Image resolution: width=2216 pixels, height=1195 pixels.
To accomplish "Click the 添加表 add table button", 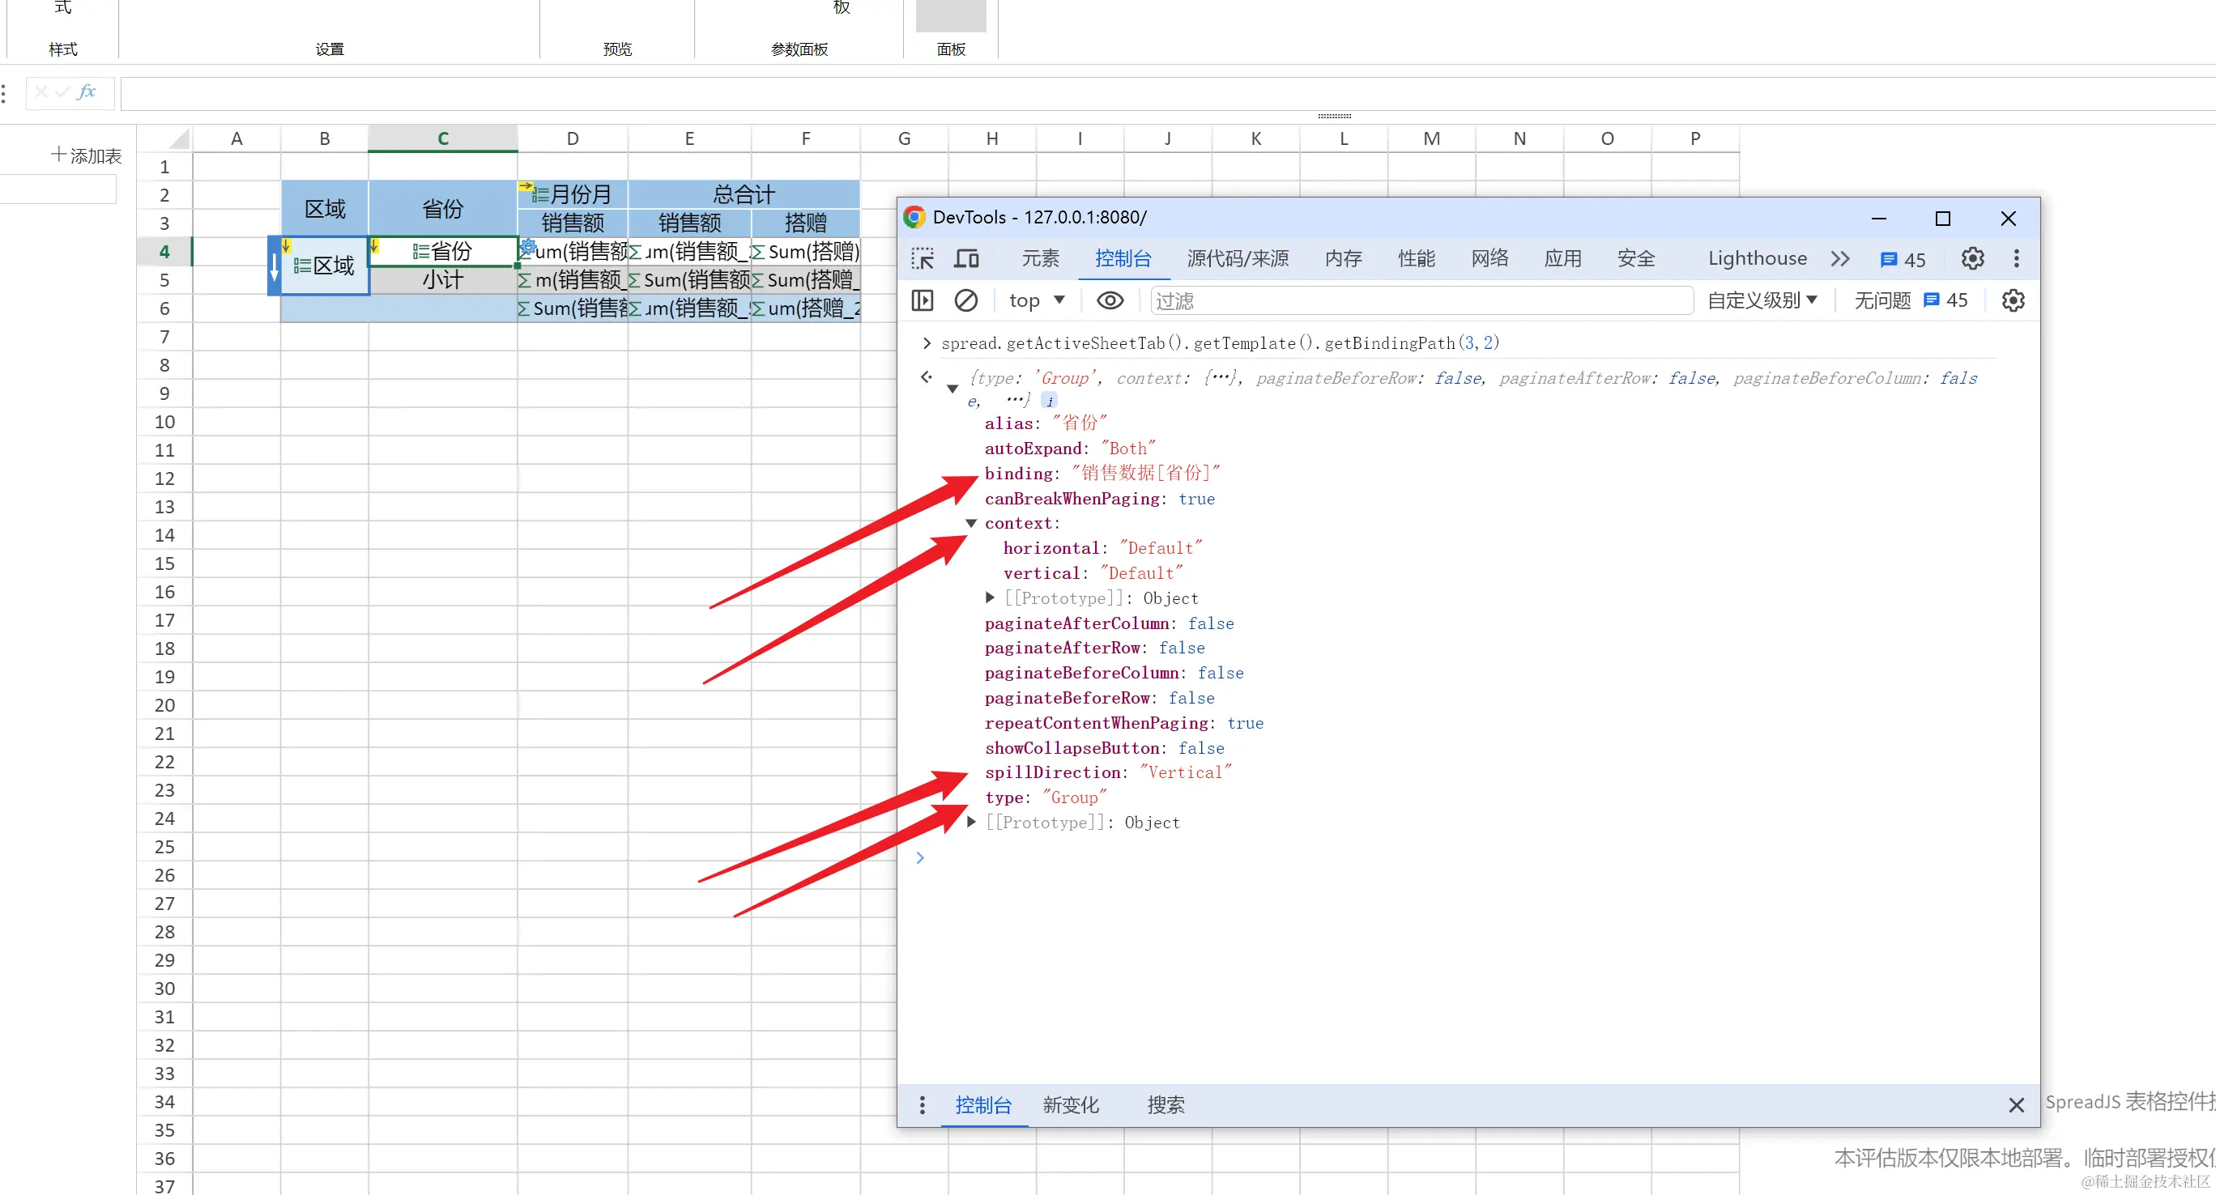I will point(86,155).
